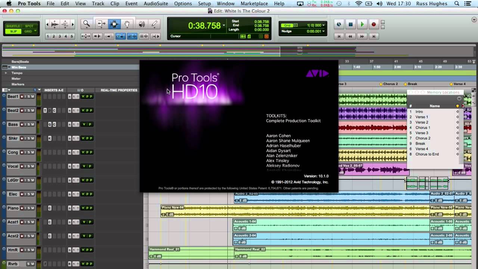Open insert T on Beat2 track

point(45,111)
